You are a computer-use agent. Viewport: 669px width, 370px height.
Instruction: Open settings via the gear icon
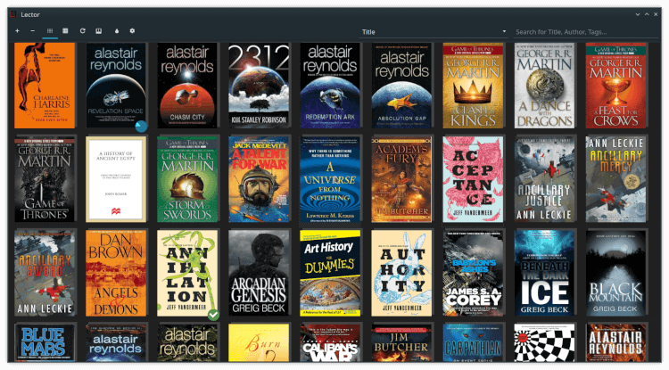tap(132, 31)
